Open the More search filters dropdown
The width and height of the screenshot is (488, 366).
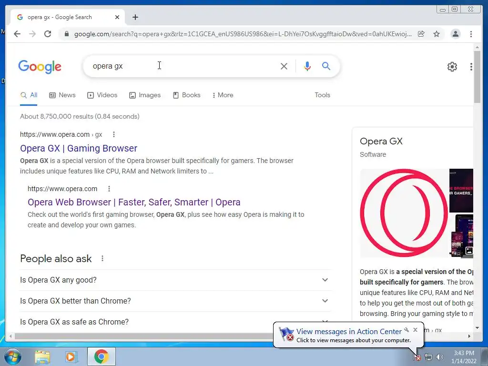point(223,95)
